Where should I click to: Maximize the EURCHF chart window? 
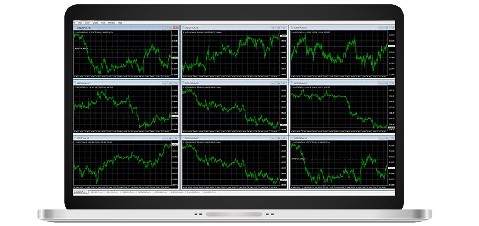[387, 28]
